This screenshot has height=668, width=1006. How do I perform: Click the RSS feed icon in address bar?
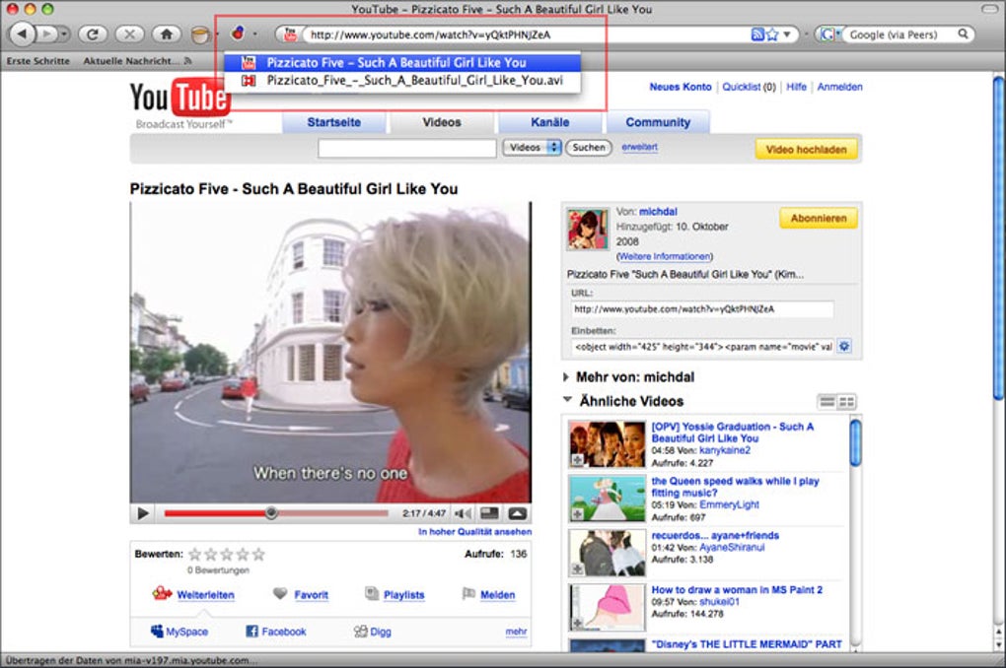click(x=757, y=34)
